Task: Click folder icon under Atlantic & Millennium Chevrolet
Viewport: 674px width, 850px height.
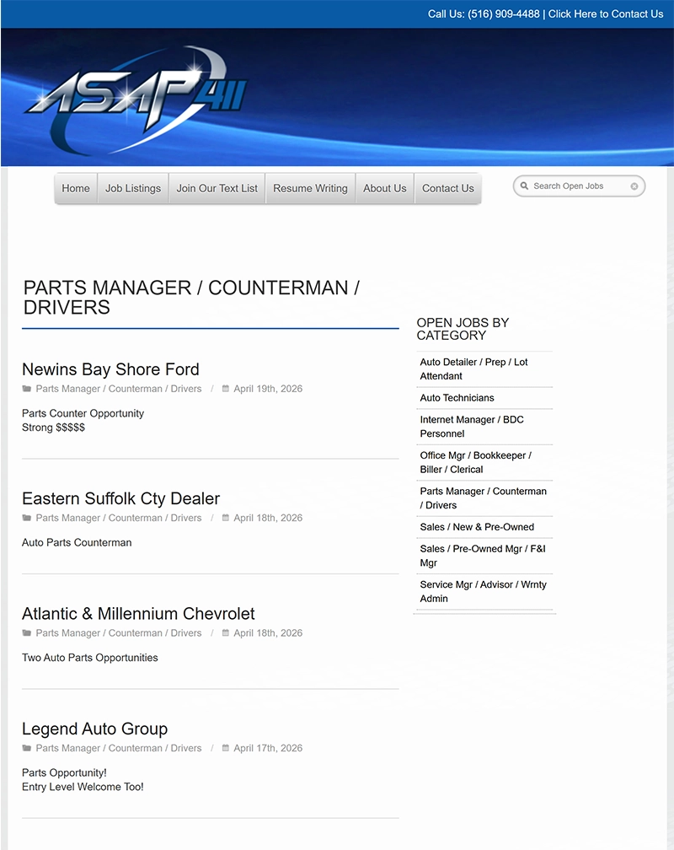Action: pos(27,632)
